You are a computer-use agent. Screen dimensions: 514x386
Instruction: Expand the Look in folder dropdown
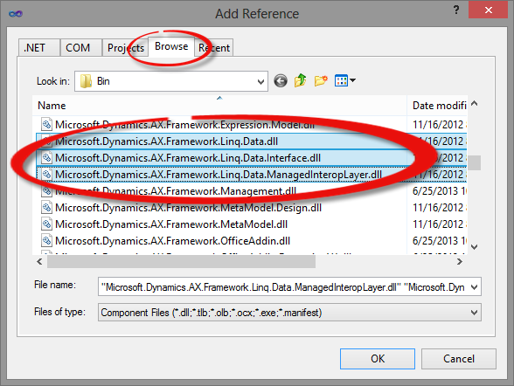260,81
